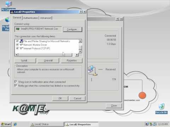Toggle Notify me when limited connectivity checkbox
This screenshot has width=170, height=127.
(16, 86)
